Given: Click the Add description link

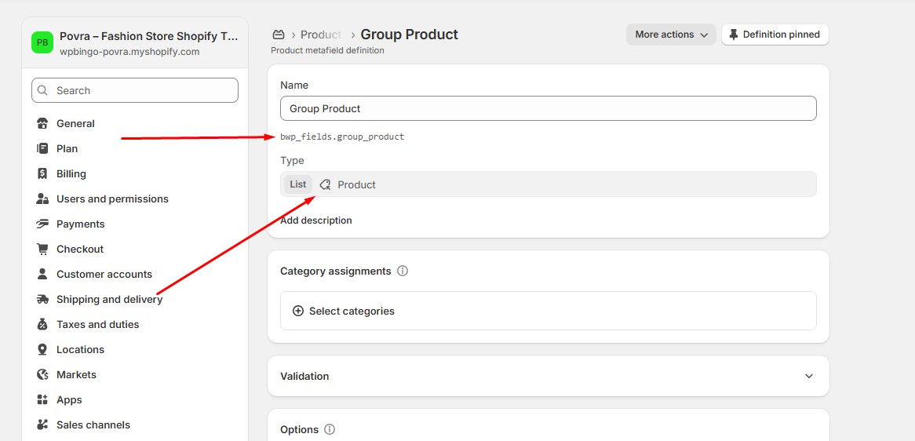Looking at the screenshot, I should tap(316, 220).
